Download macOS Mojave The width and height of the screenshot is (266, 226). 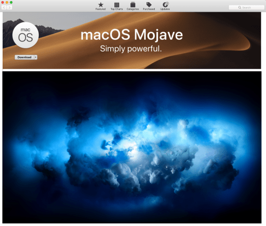click(24, 57)
